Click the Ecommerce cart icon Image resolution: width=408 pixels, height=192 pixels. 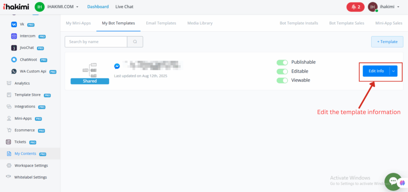click(9, 130)
